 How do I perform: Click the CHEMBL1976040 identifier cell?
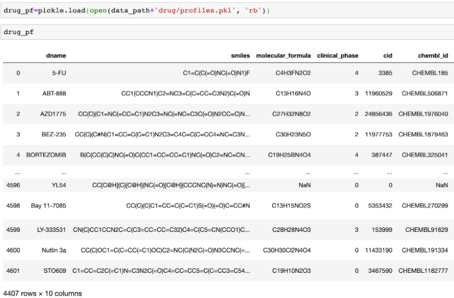point(423,114)
